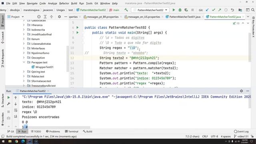
Task: Click run gutter icon beside class declaration
Action: [x=78, y=28]
